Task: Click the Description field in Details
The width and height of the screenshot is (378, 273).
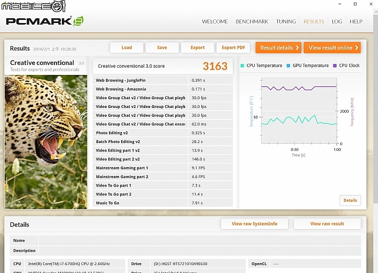Action: (200, 250)
